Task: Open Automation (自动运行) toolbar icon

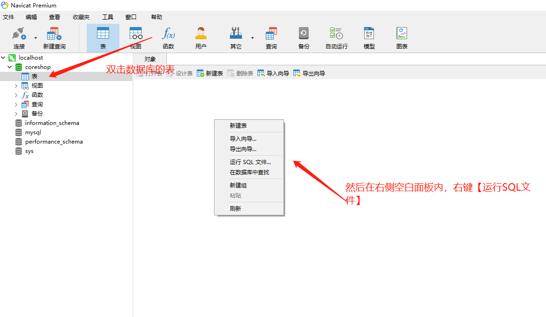Action: (x=336, y=34)
